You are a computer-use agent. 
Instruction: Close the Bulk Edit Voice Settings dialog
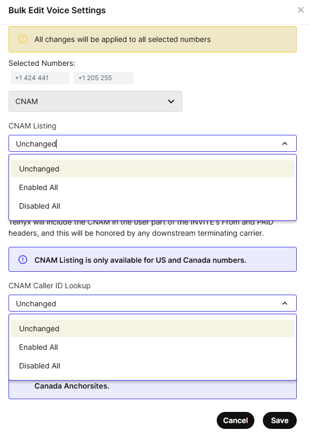[x=300, y=10]
